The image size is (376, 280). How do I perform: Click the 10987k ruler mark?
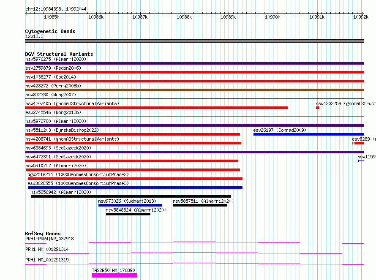click(x=140, y=17)
